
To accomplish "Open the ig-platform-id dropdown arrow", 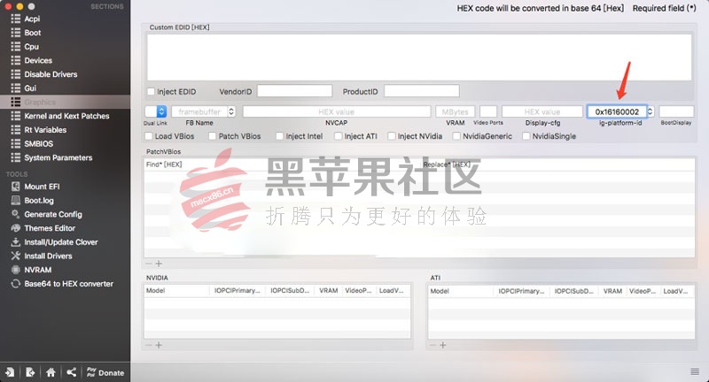I will 651,111.
